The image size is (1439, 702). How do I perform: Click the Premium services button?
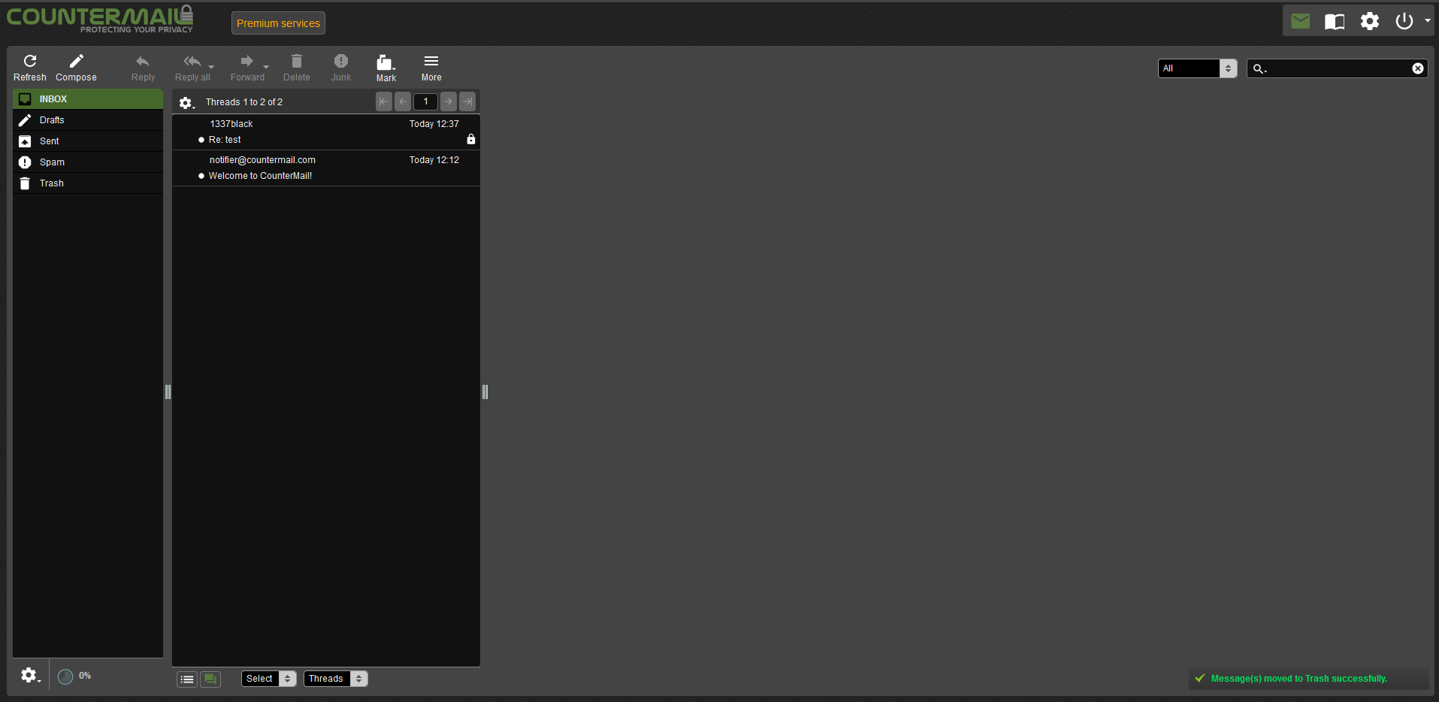tap(278, 23)
